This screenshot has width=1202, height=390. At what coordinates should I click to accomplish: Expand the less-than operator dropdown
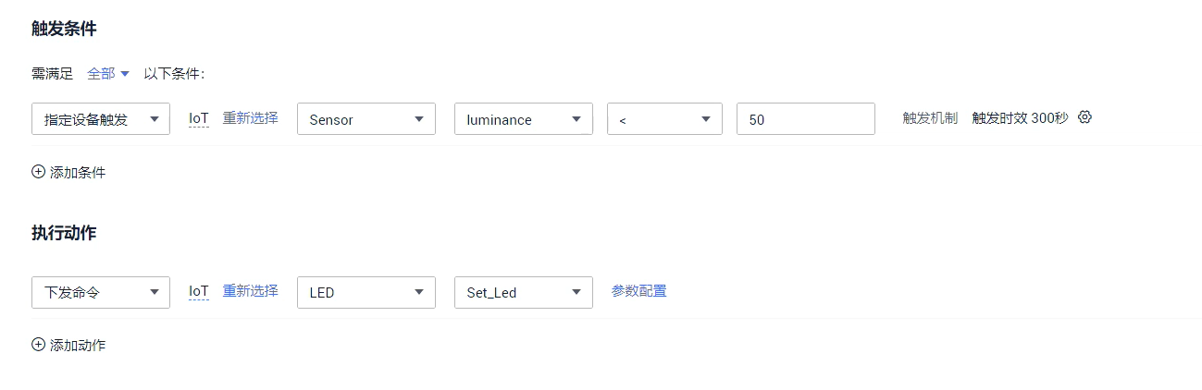tap(664, 119)
